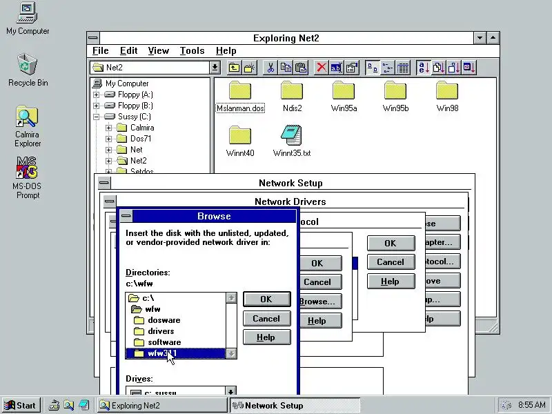
Task: Sort files by type icon
Action: coord(439,67)
